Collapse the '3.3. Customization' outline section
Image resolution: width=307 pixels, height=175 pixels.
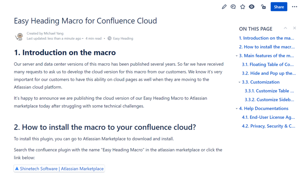tap(239, 82)
